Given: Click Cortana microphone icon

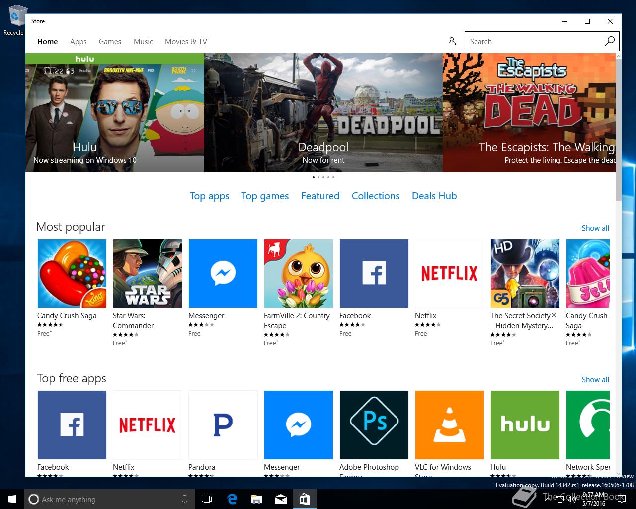Looking at the screenshot, I should pyautogui.click(x=184, y=499).
